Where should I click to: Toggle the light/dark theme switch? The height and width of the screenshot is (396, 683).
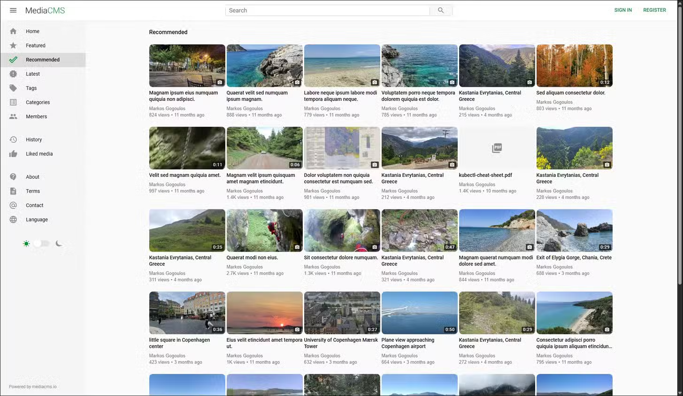[x=41, y=244]
